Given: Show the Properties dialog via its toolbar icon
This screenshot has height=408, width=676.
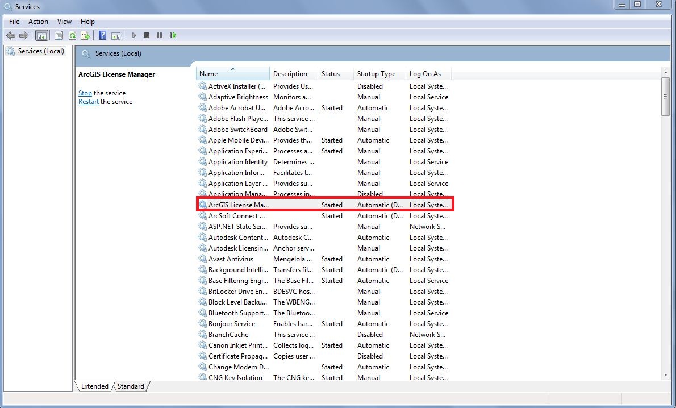Looking at the screenshot, I should [59, 35].
